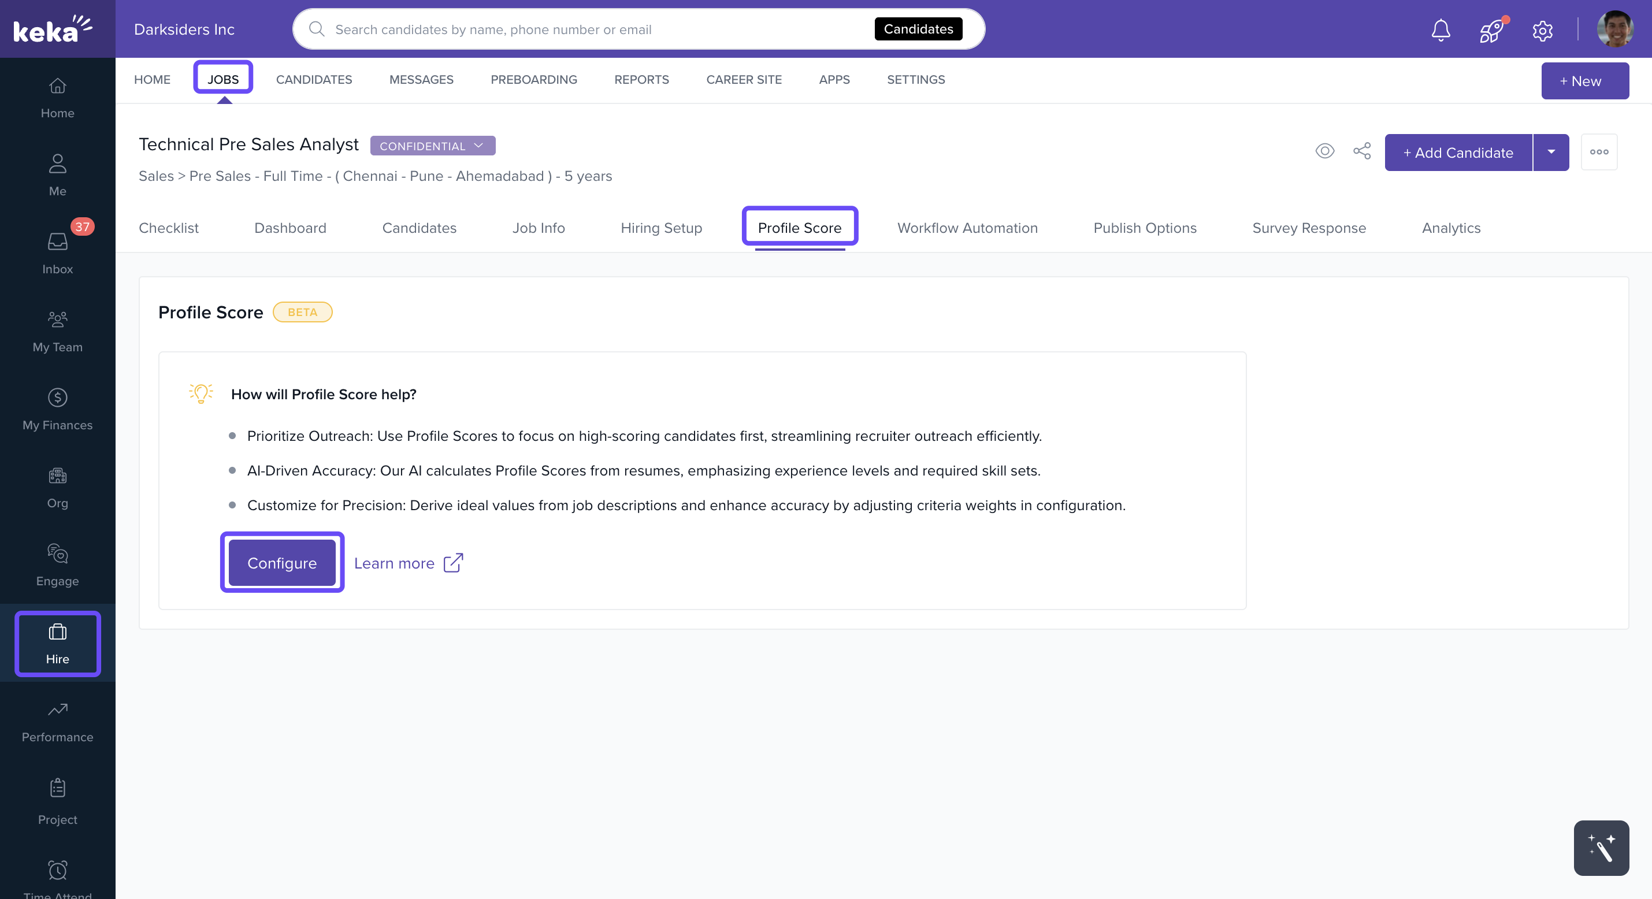Screen dimensions: 1652x899
Task: Go to My Finances in sidebar
Action: pos(57,408)
